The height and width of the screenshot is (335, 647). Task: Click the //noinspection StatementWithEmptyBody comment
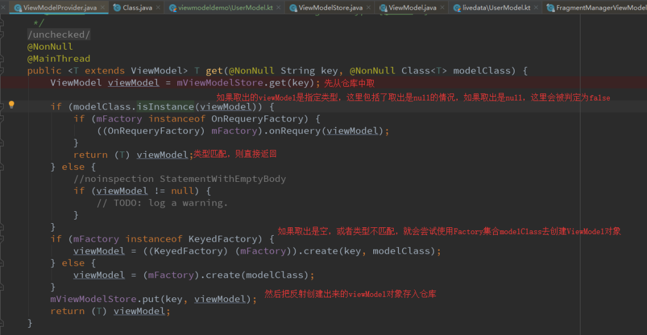coord(180,179)
